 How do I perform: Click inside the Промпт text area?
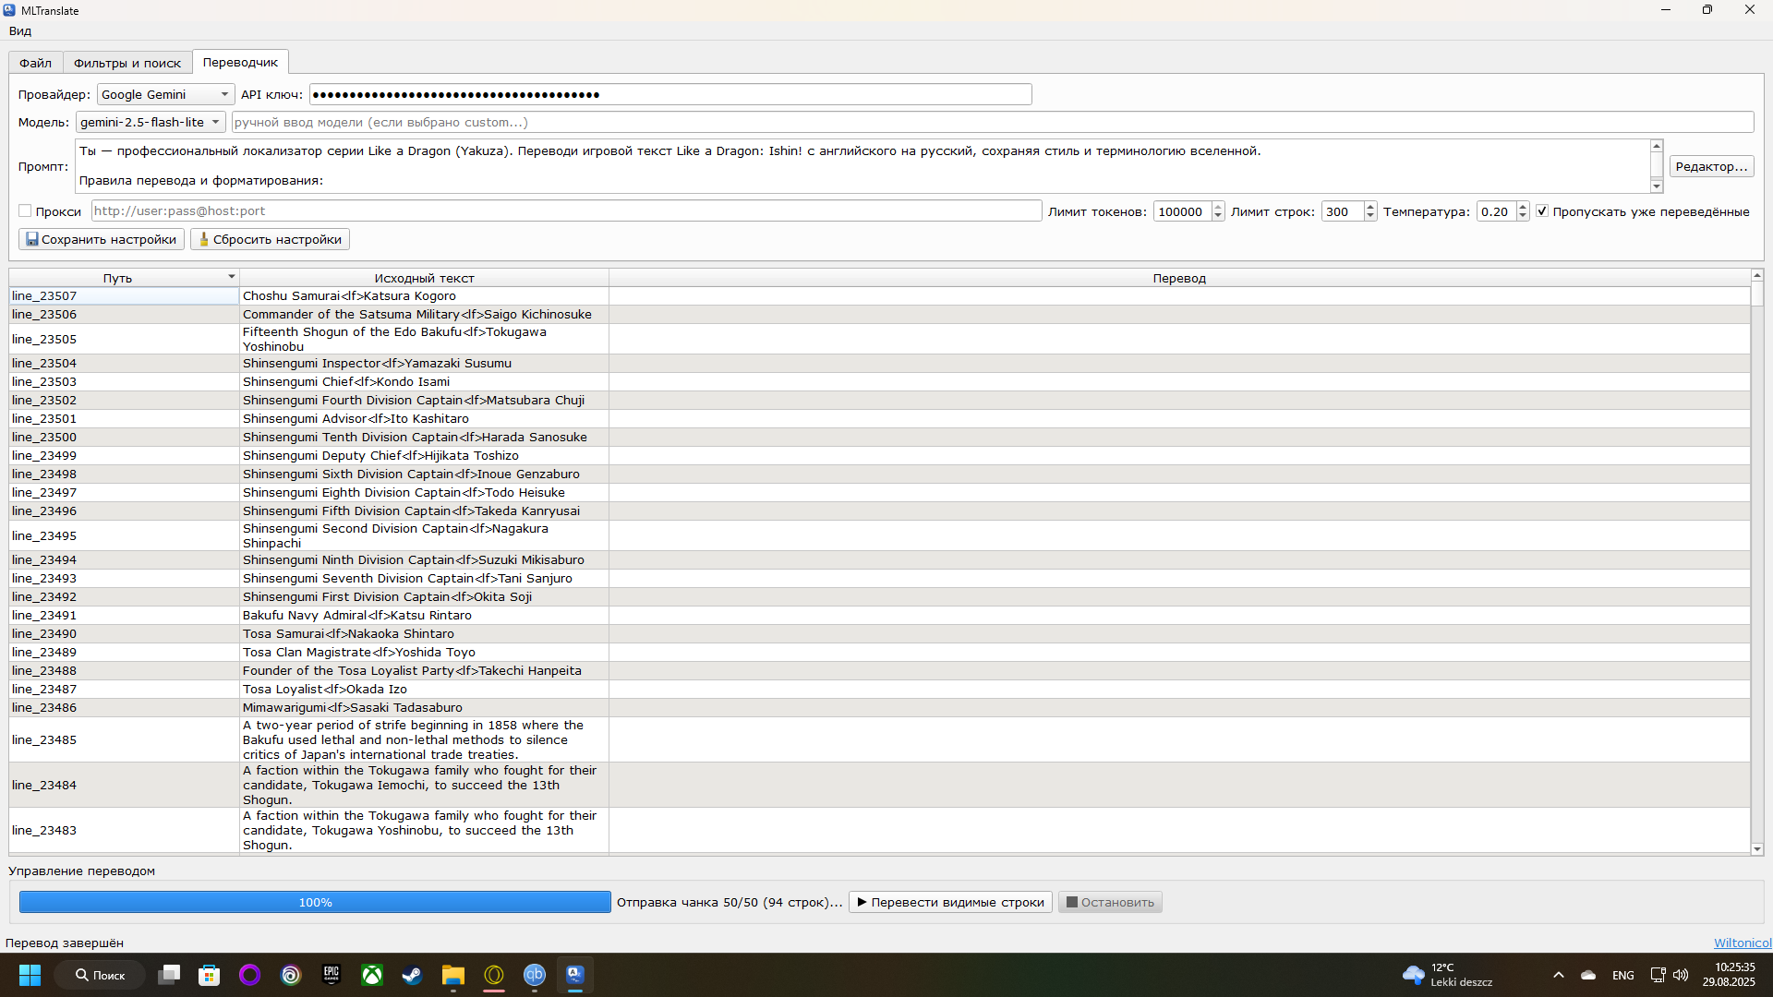click(862, 166)
